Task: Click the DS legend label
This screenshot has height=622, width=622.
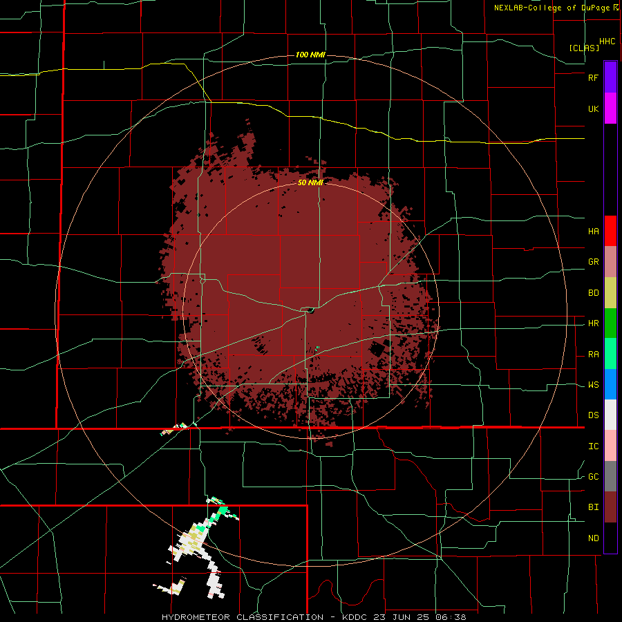Action: [593, 415]
